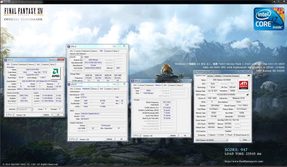Click the 'atiumdag 8.881.0.0 / Win7 64' driver version
This screenshot has height=167, width=287.
coord(228,120)
